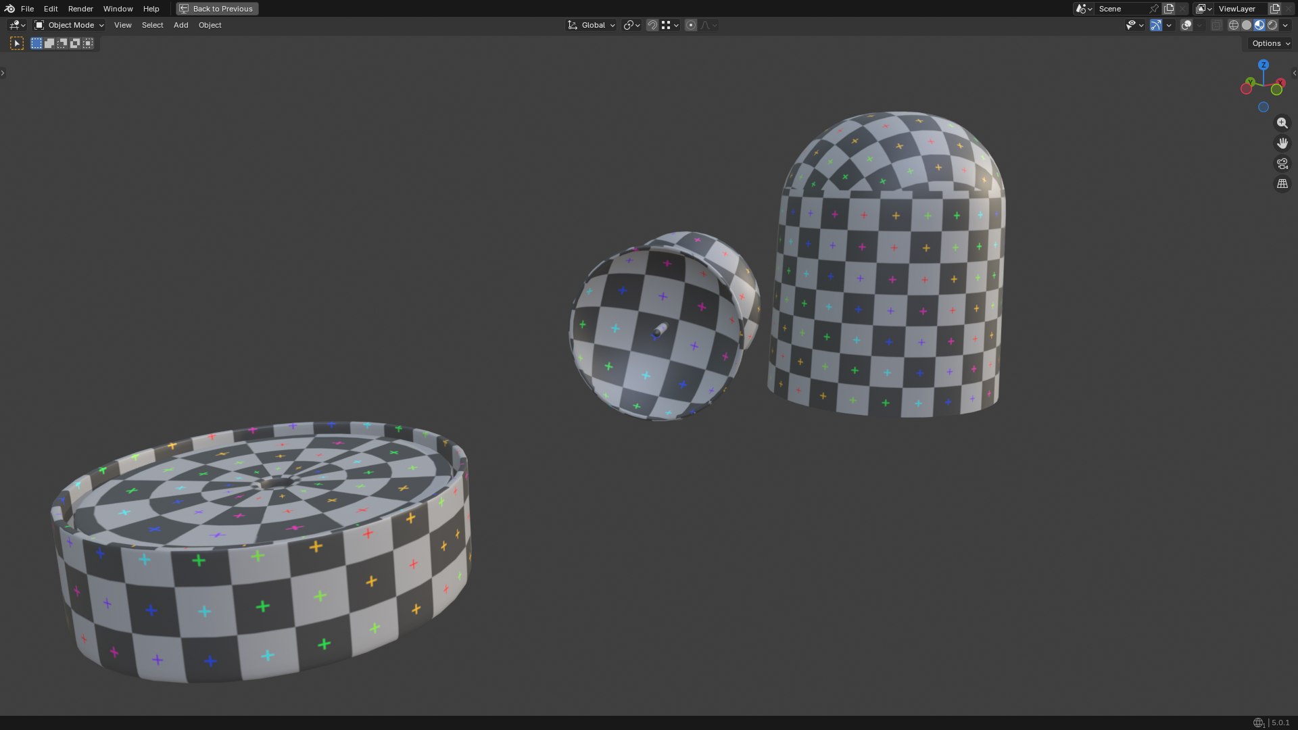
Task: Toggle snapping with the magnet icon
Action: pyautogui.click(x=652, y=25)
